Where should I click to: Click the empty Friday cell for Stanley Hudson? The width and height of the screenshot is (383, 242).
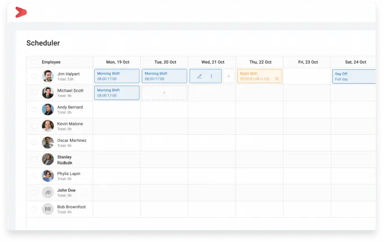(x=306, y=159)
